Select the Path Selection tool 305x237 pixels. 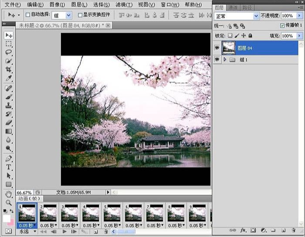point(9,176)
